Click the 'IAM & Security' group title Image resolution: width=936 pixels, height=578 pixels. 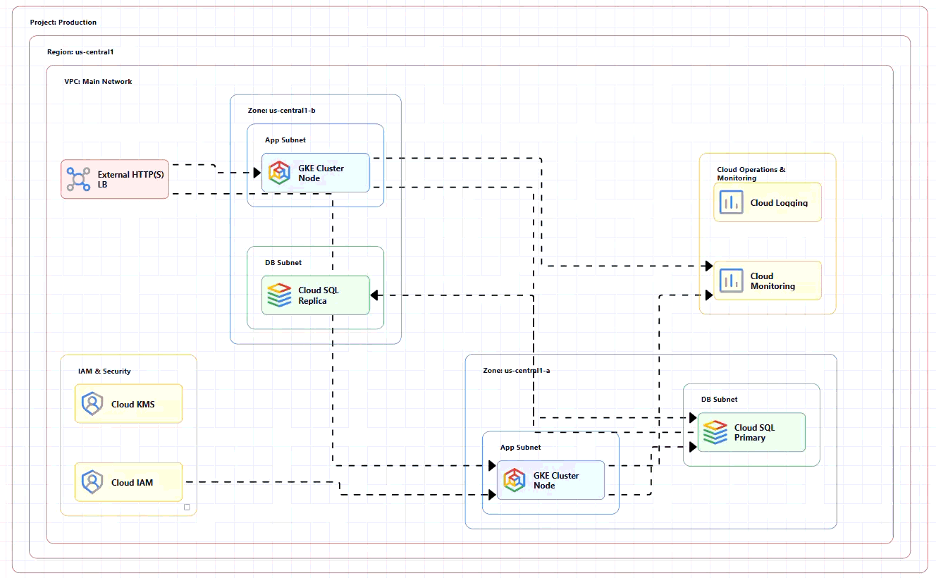coord(104,371)
